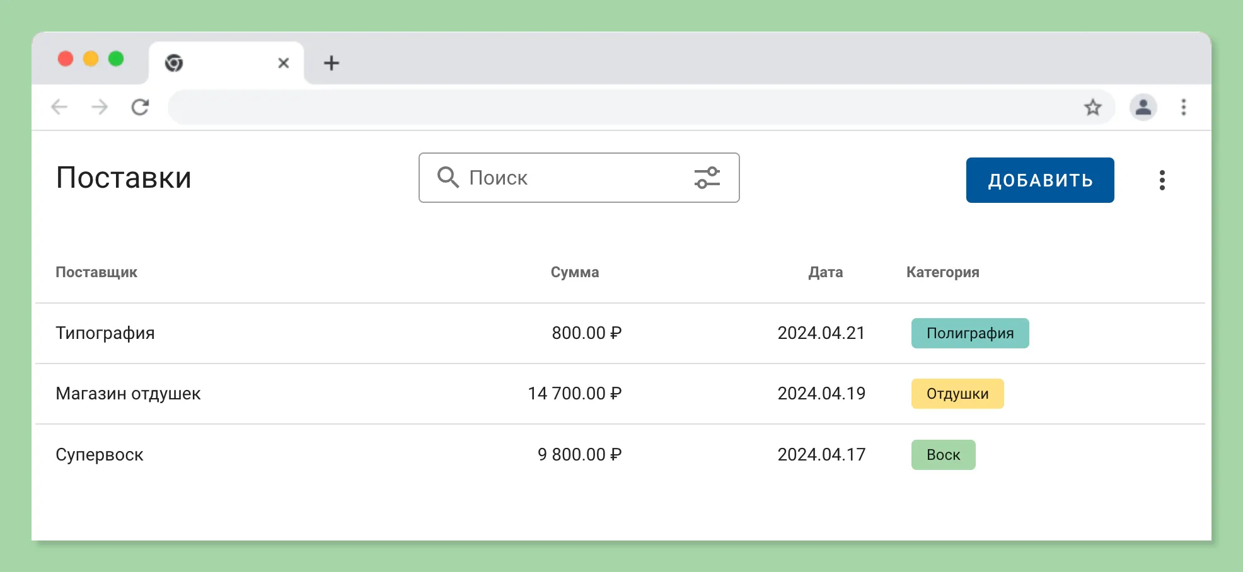Focus the Поиск search field
1243x572 pixels.
point(579,178)
